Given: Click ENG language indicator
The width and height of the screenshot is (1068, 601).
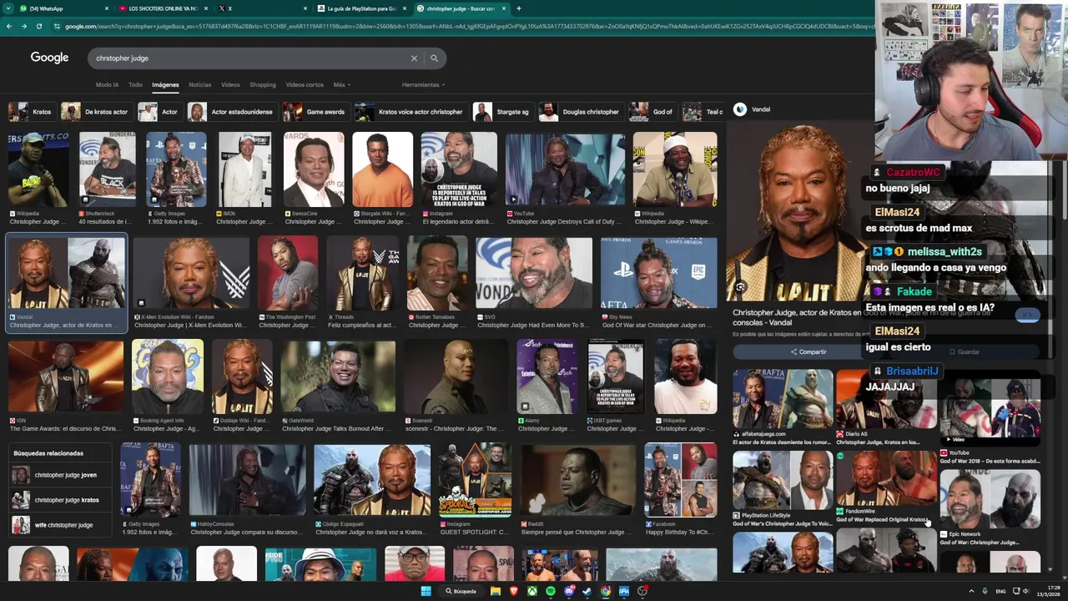Looking at the screenshot, I should tap(1000, 591).
